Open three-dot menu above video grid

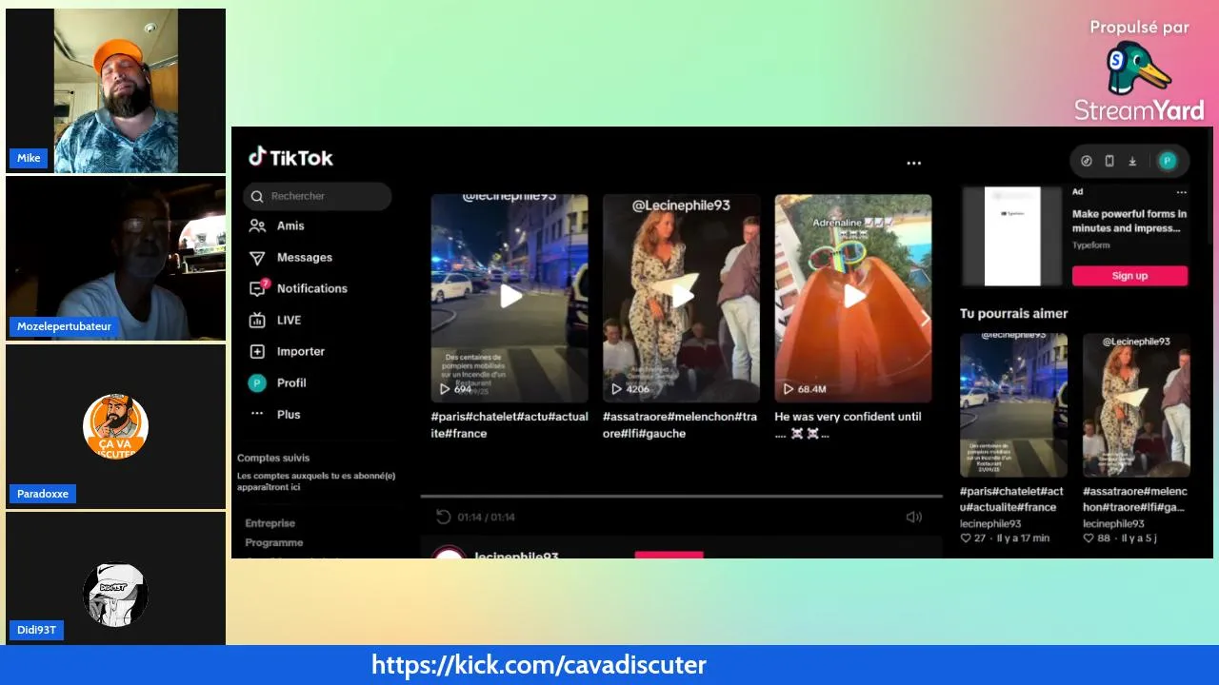pyautogui.click(x=914, y=163)
